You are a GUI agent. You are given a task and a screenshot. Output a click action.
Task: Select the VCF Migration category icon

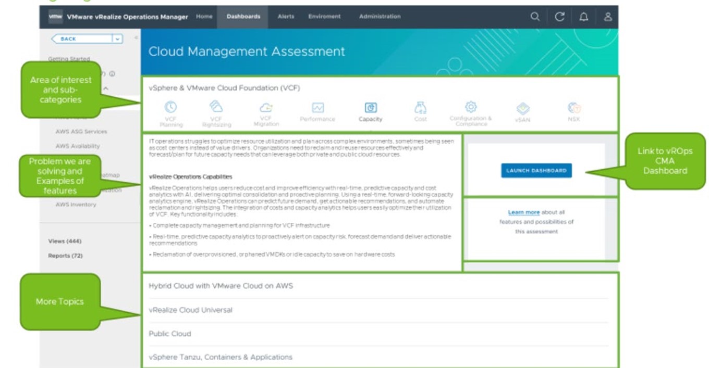point(266,108)
